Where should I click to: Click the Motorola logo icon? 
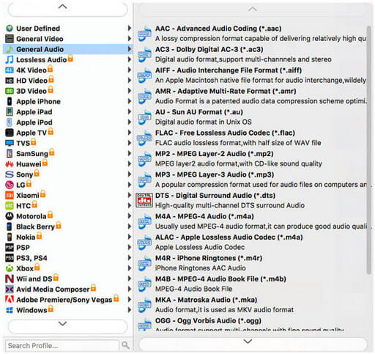click(x=10, y=216)
